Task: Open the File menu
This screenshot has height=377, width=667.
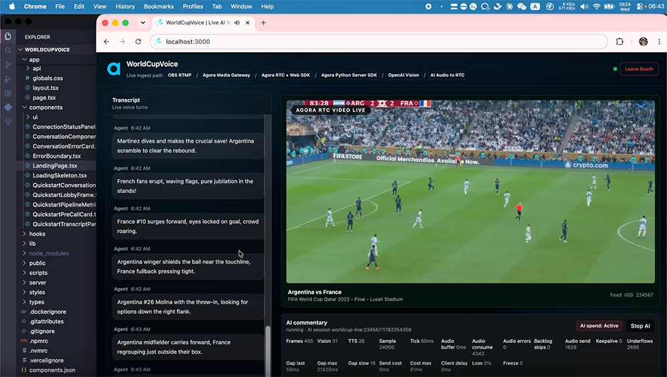Action: click(x=60, y=7)
